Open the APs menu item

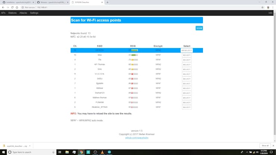(x=3, y=13)
